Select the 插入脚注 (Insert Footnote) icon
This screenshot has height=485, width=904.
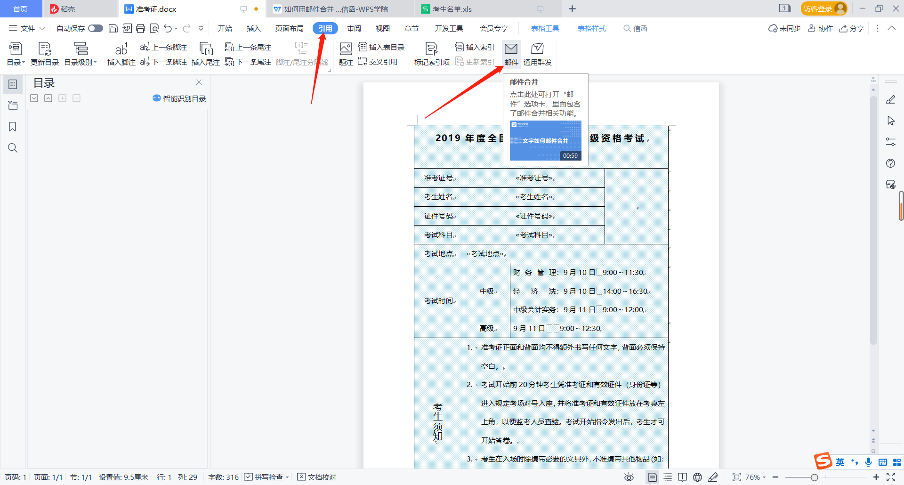[121, 53]
